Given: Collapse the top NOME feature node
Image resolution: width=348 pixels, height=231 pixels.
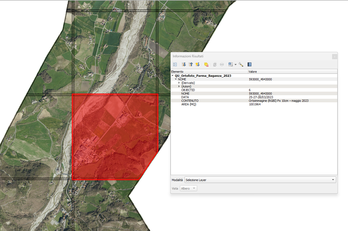Looking at the screenshot, I should [x=176, y=79].
